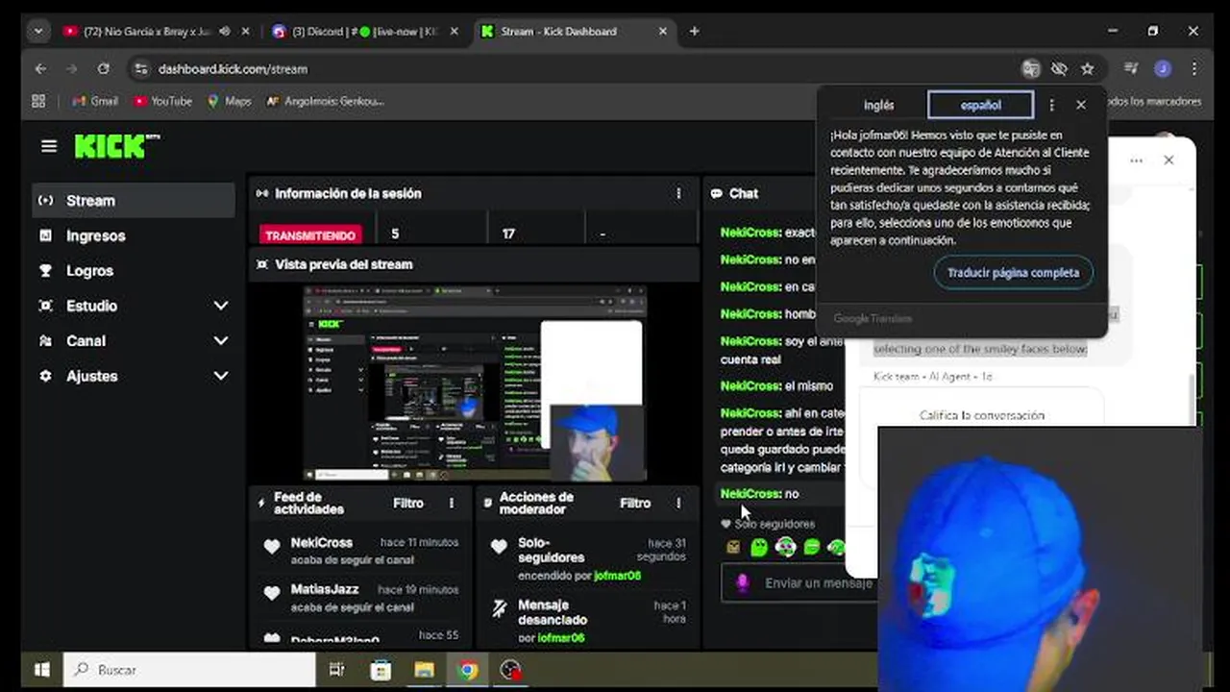Click the TRANSMITIENDO status badge

click(310, 235)
